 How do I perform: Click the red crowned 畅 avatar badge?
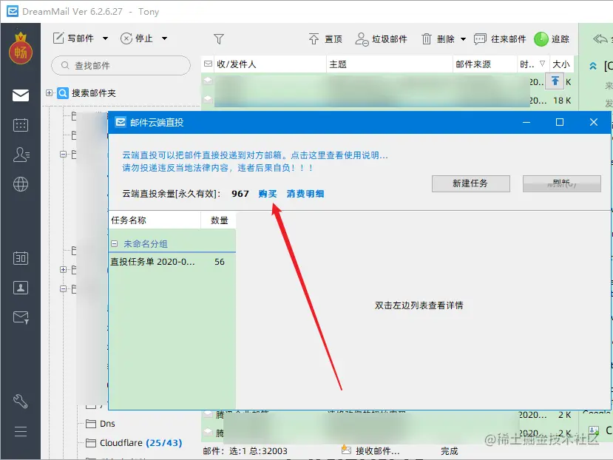[20, 49]
